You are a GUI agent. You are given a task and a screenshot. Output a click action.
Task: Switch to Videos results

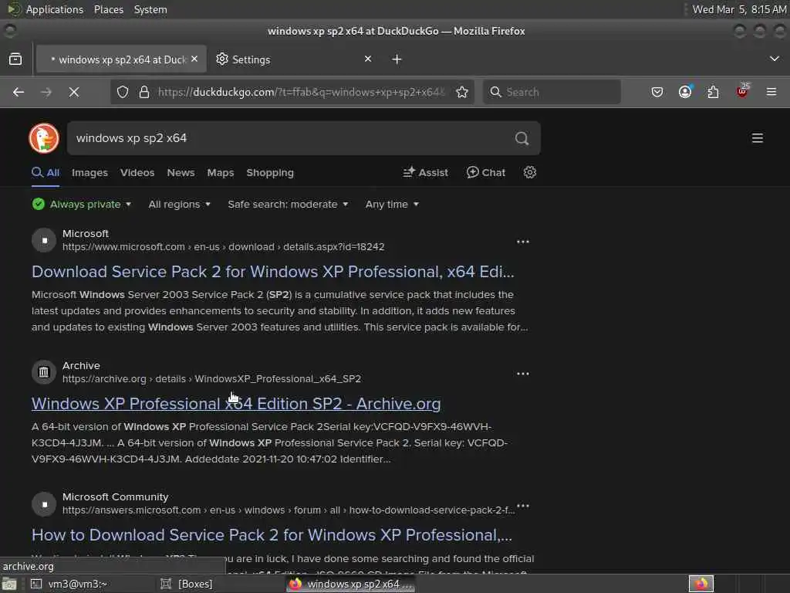[137, 172]
